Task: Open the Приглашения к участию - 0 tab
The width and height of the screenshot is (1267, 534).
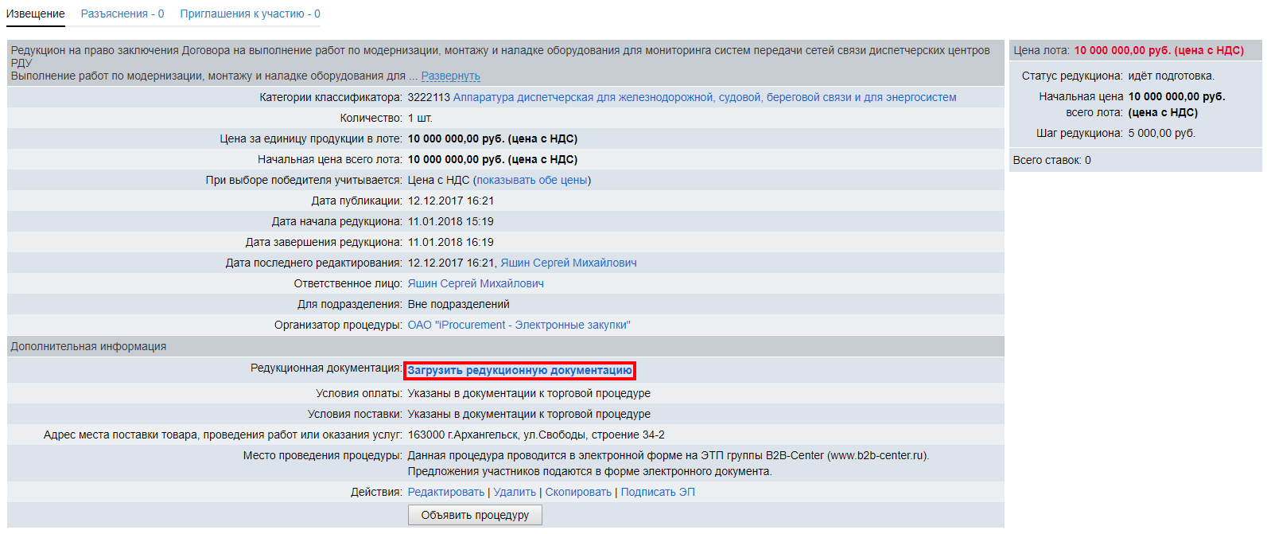Action: click(x=250, y=14)
